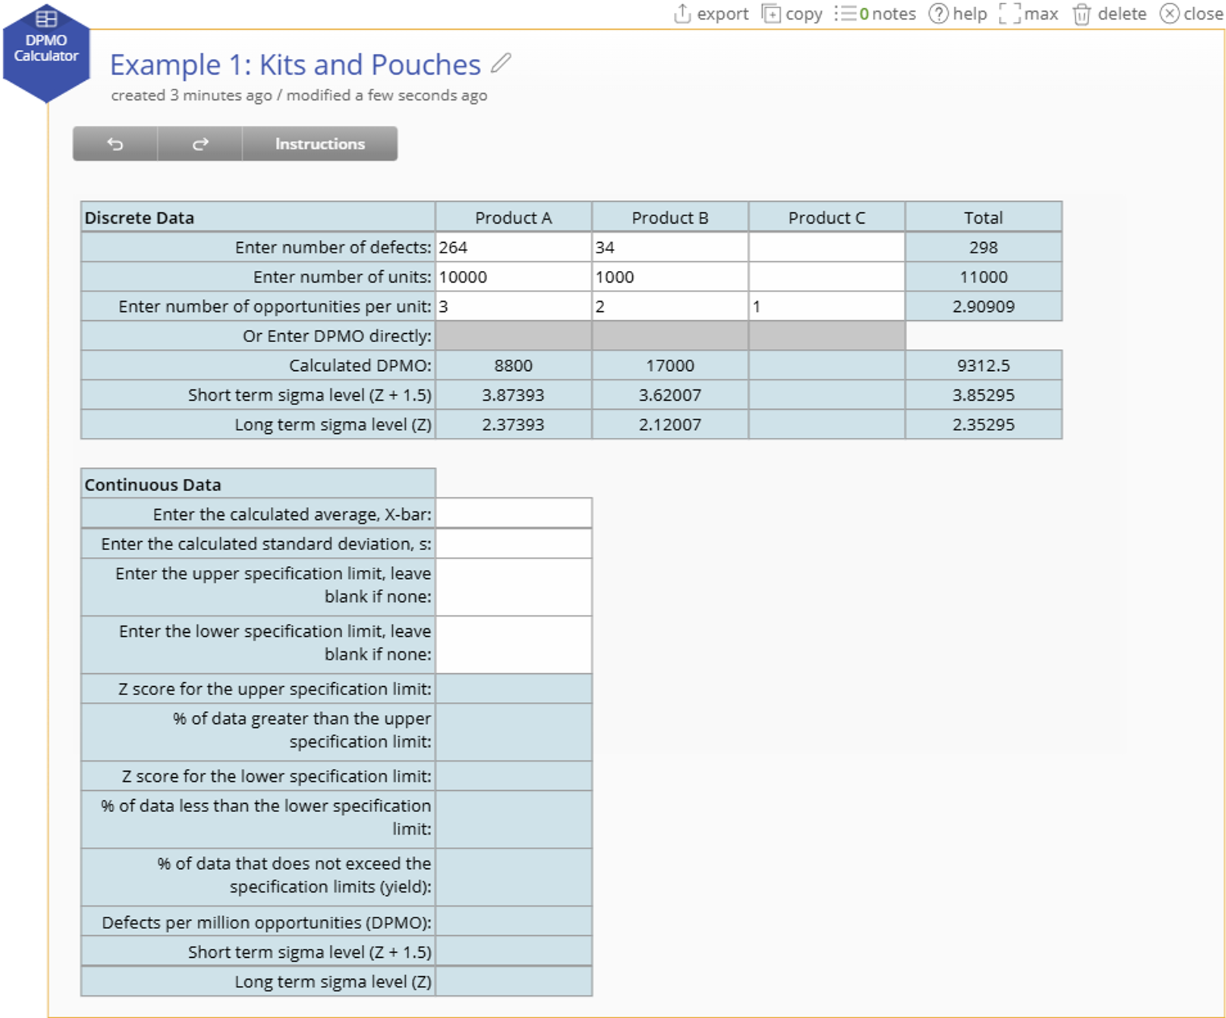Export the calculator via export icon

pyautogui.click(x=711, y=14)
